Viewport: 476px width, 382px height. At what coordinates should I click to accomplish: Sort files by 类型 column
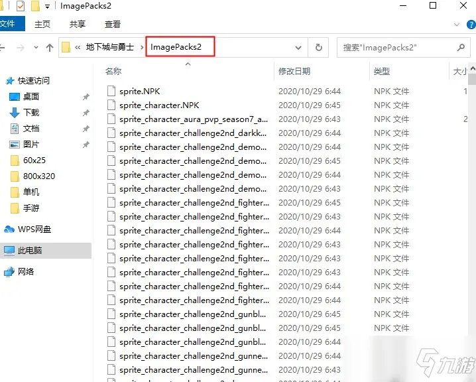tap(382, 72)
